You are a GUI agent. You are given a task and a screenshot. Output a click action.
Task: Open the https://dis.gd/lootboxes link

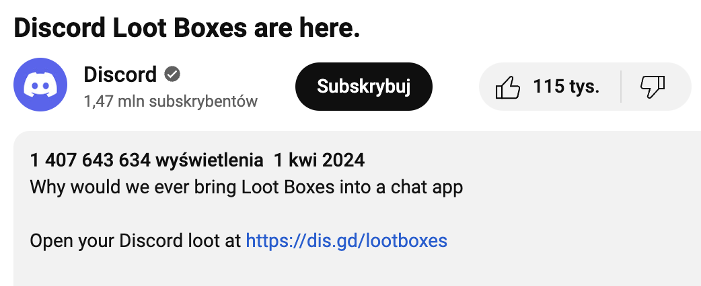click(346, 241)
